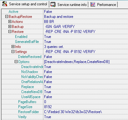Viewport: 128px width, 120px height.
Task: Click the NoValidityCheck value False
Action: click(48, 77)
